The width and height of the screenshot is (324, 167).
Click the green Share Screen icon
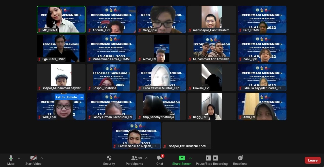click(x=182, y=158)
